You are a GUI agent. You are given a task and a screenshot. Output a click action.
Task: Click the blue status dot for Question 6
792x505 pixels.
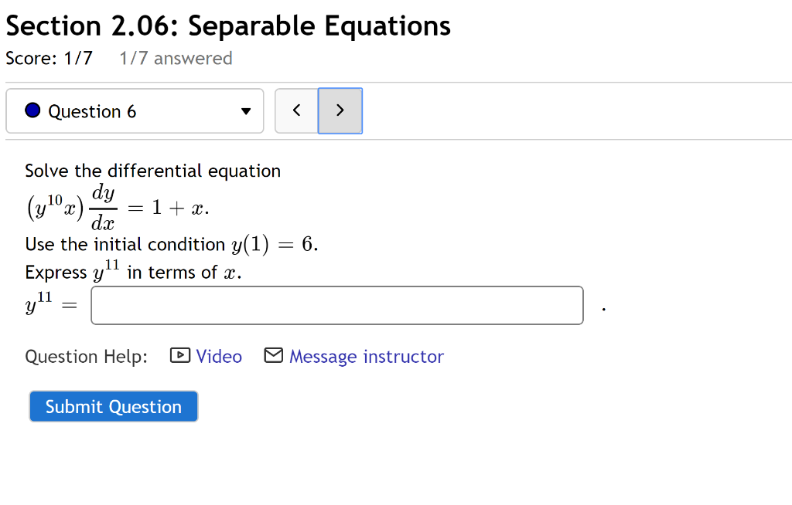pos(32,111)
